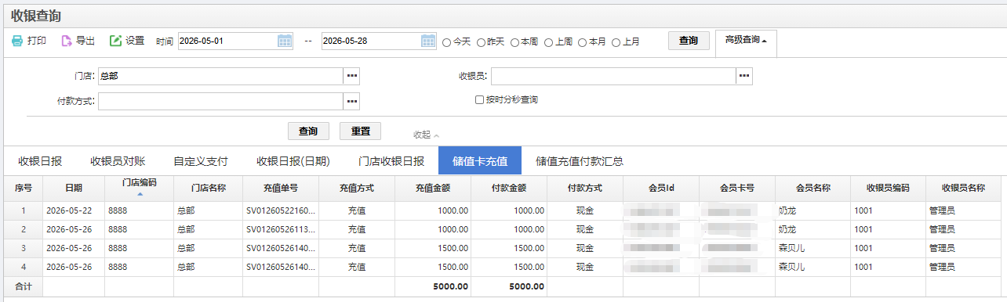This screenshot has height=302, width=1007.
Task: Click the 门店名称 column header
Action: [x=209, y=188]
